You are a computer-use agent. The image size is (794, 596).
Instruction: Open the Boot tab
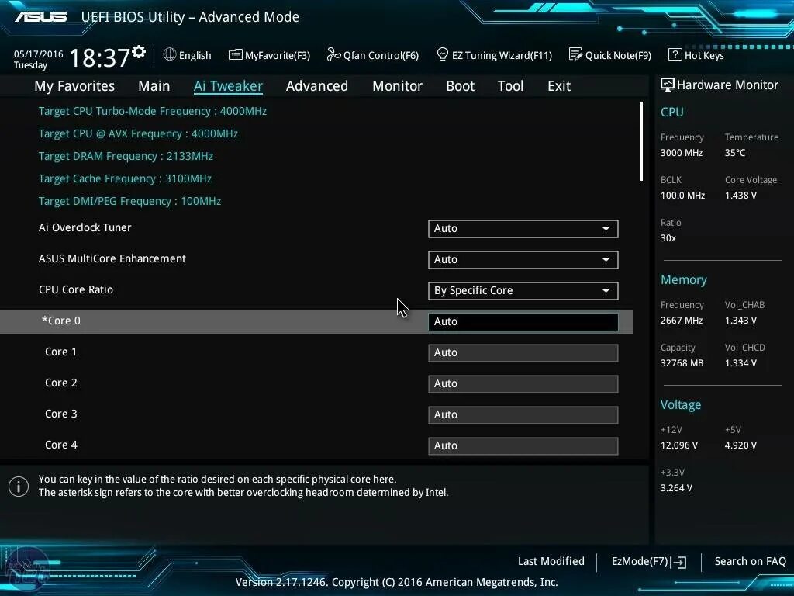point(461,85)
